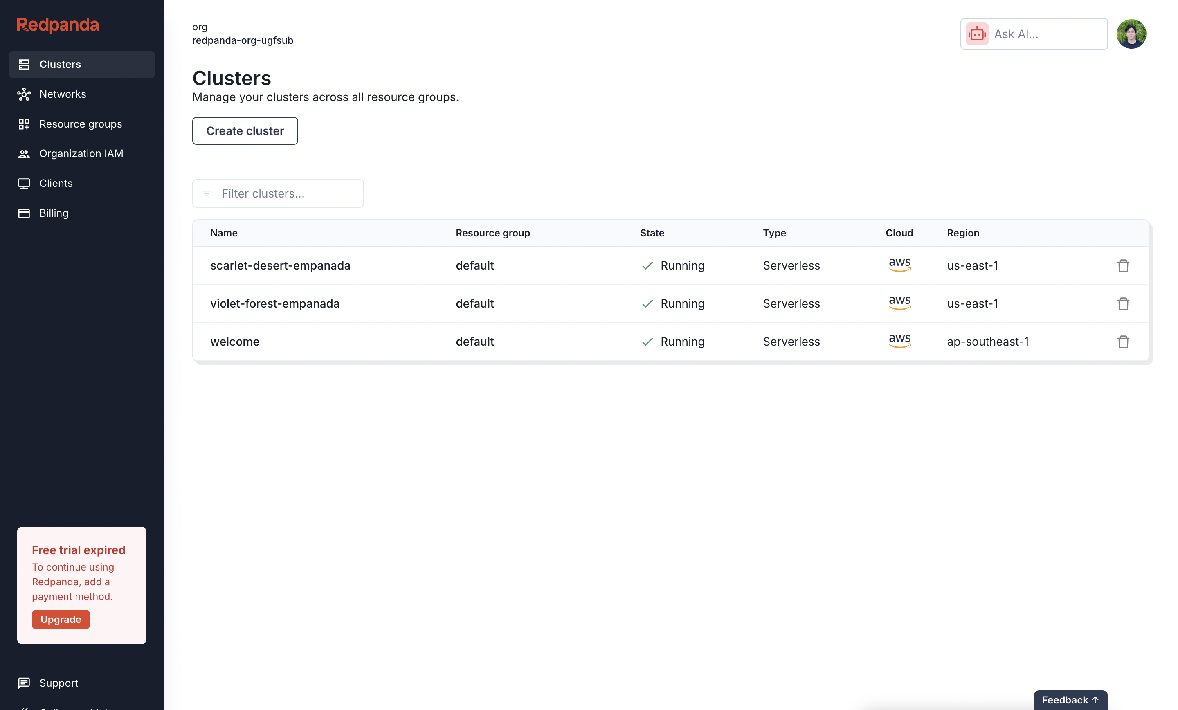Image resolution: width=1178 pixels, height=710 pixels.
Task: Open the Organization IAM icon
Action: [25, 153]
